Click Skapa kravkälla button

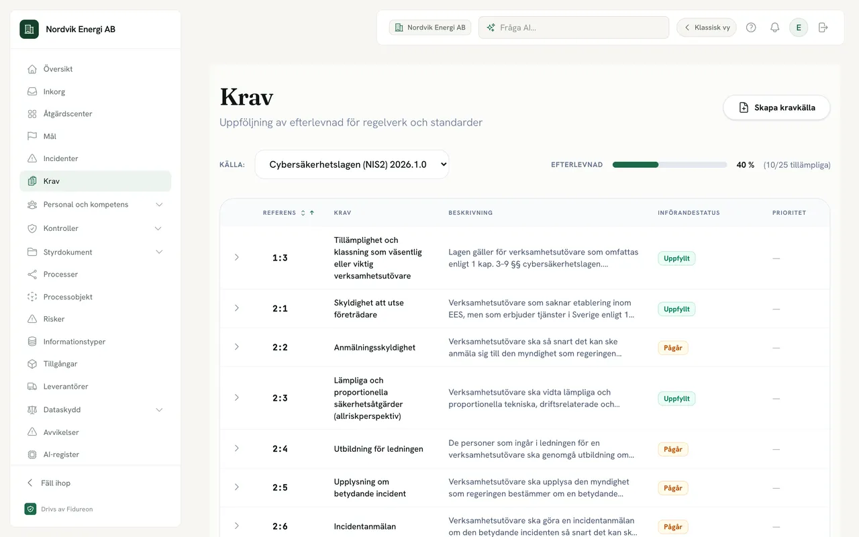point(776,107)
